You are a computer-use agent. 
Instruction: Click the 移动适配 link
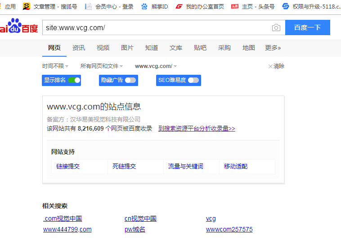[236, 166]
